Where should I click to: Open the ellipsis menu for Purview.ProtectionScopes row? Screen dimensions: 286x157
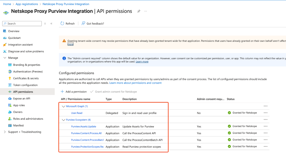265,147
